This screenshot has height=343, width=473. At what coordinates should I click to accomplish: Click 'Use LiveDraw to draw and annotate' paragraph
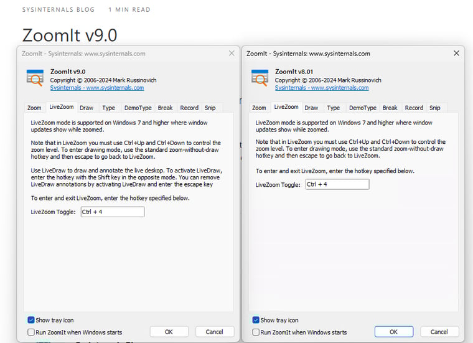[x=126, y=177]
